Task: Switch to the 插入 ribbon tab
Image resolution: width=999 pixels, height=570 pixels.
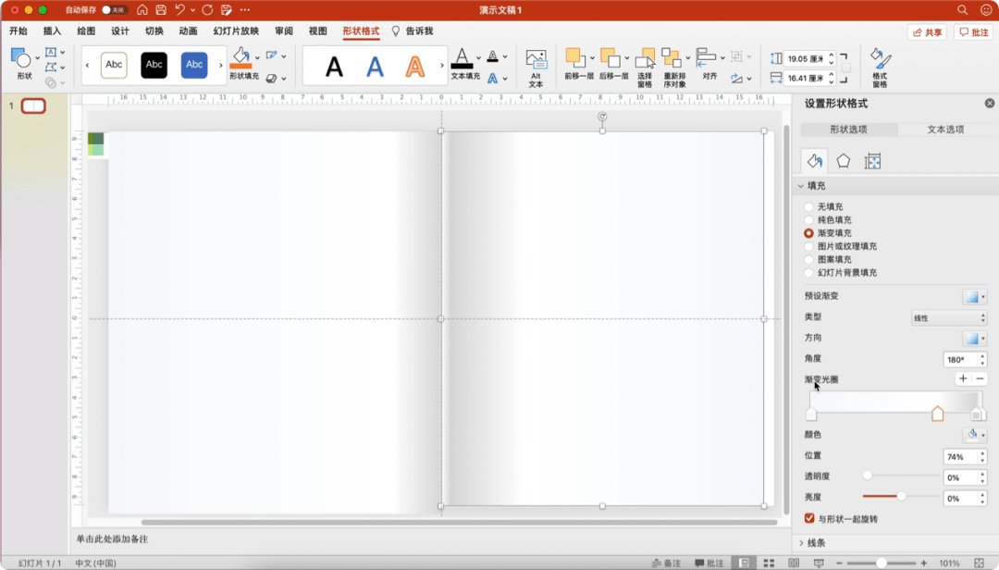Action: (x=52, y=31)
